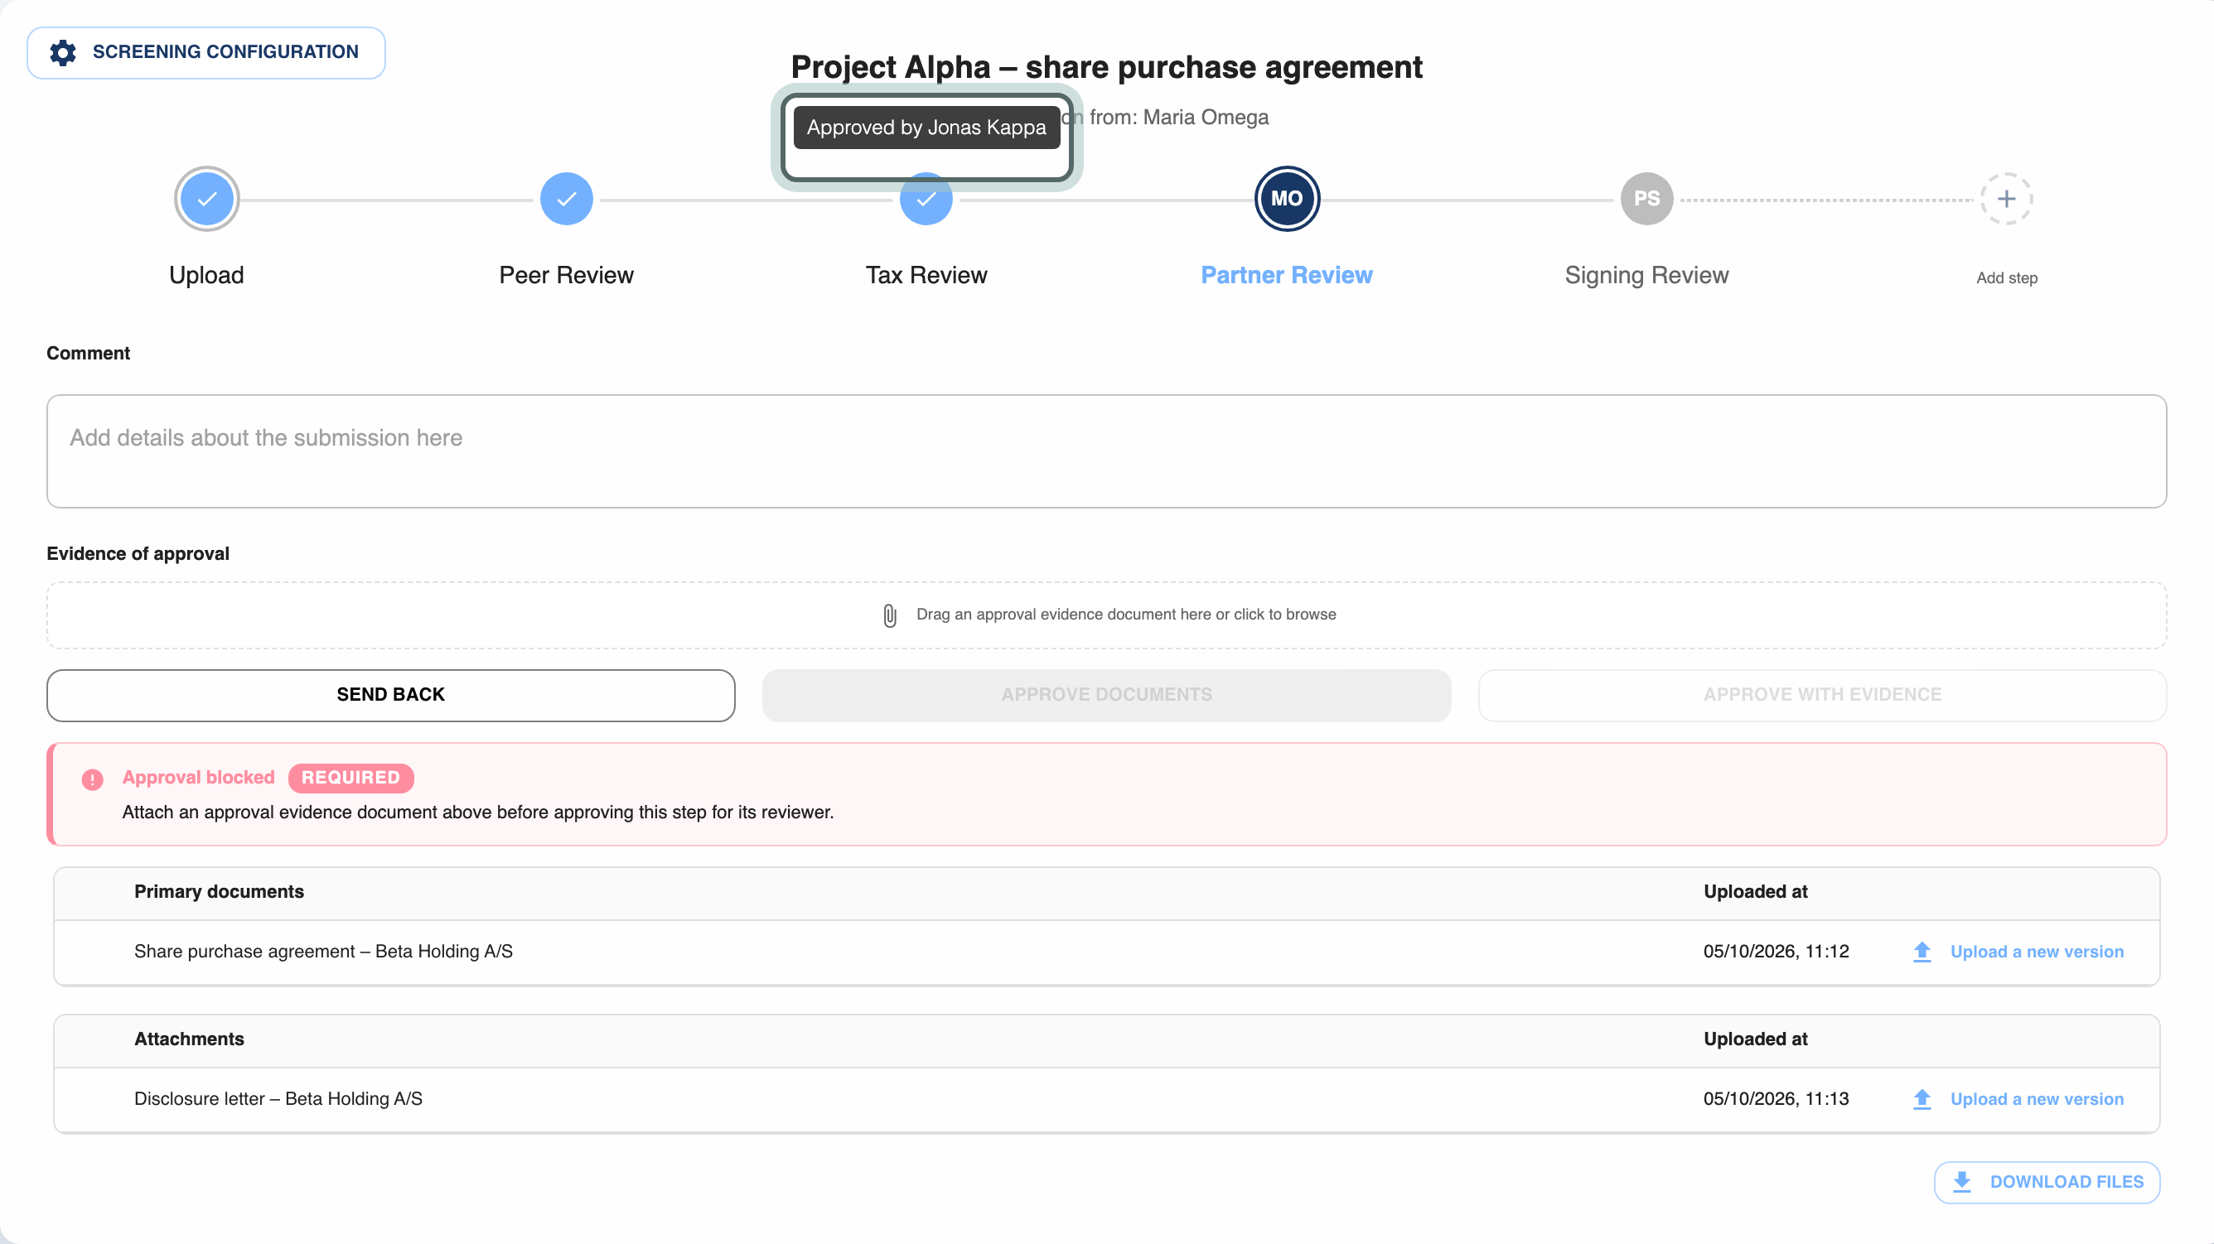Screen dimensions: 2214x1244
Task: Click the Approval blocked heading
Action: point(199,778)
